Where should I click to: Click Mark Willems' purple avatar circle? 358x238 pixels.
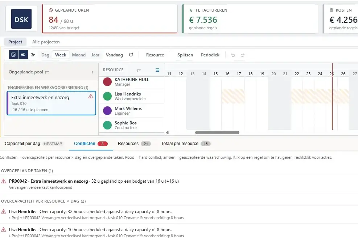point(107,111)
